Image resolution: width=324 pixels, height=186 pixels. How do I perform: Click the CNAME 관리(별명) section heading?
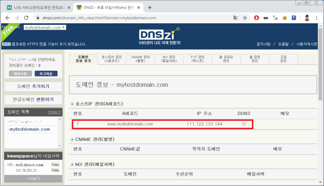95,140
